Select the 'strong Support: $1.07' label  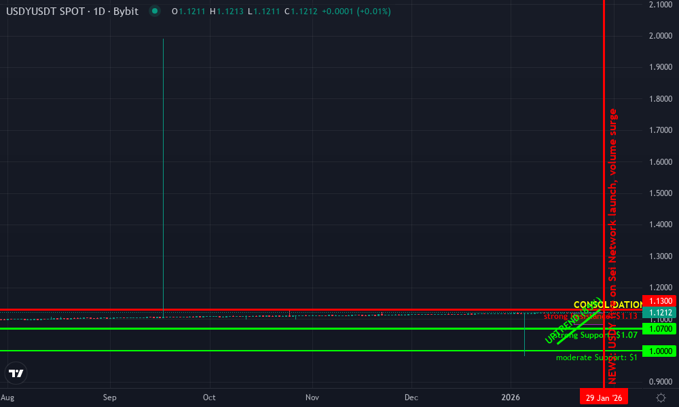click(596, 335)
